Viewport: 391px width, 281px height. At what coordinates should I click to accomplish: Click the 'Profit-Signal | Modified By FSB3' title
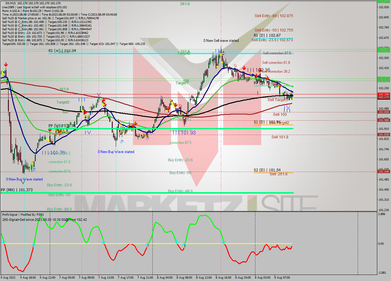pyautogui.click(x=23, y=215)
